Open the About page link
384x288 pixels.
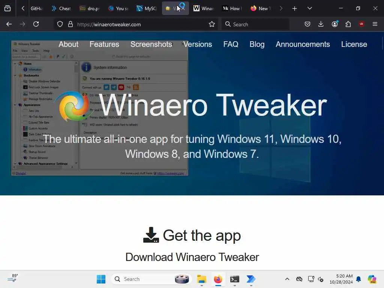coord(69,44)
